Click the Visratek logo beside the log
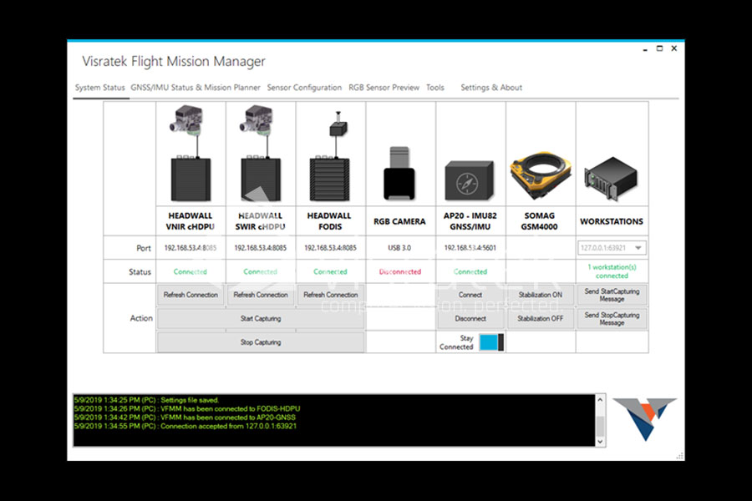Viewport: 752px width, 501px height. [644, 418]
